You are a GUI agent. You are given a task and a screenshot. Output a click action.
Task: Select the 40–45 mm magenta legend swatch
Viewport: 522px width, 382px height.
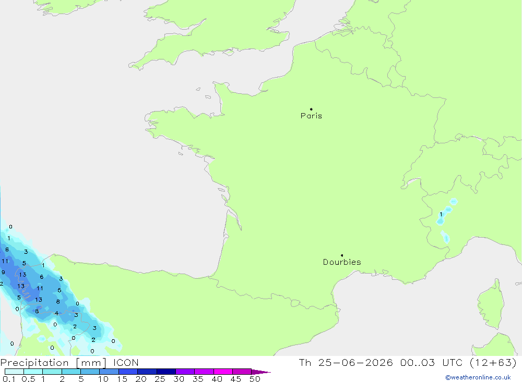[x=223, y=372]
